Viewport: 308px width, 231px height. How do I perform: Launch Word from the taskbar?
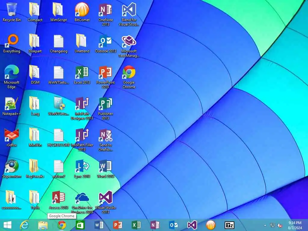(99, 225)
